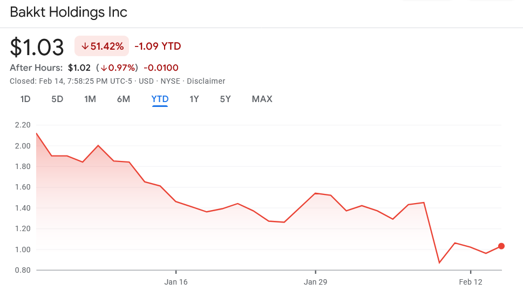Click the Jan 16 date axis label

click(176, 282)
